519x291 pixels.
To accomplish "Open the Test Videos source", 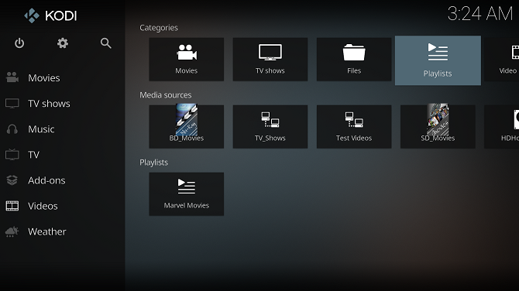I will [354, 127].
